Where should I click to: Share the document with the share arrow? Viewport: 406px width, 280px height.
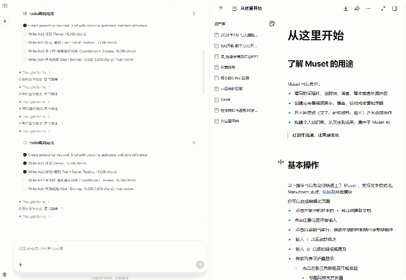357,9
